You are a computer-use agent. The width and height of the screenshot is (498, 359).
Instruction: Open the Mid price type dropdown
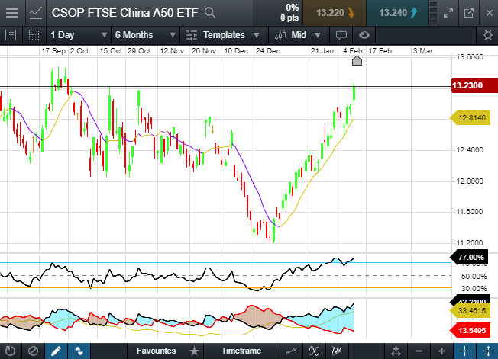pos(299,35)
